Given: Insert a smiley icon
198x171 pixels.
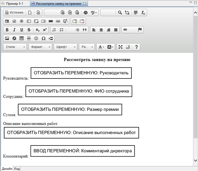Looking at the screenshot, I should click(36, 38).
